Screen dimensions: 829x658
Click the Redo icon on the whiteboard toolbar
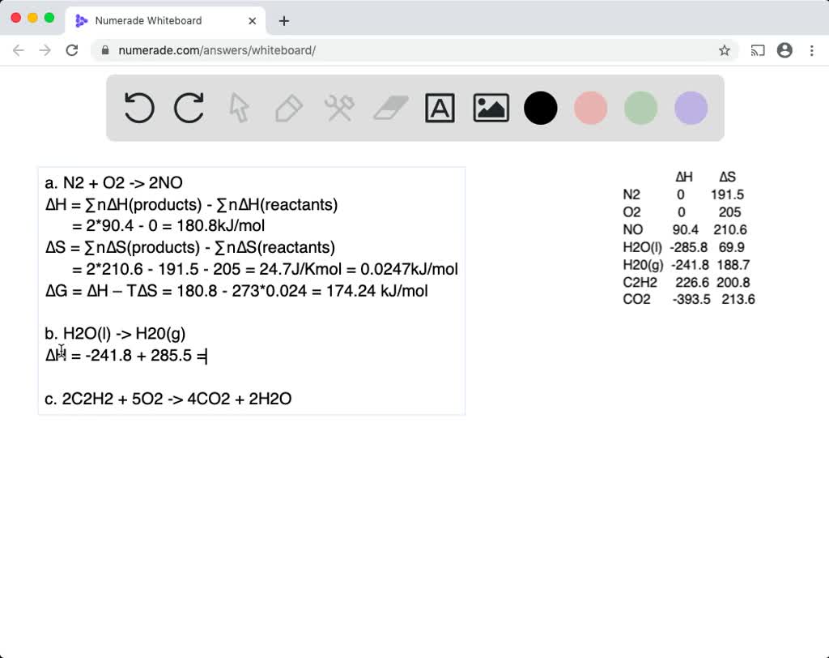point(189,107)
